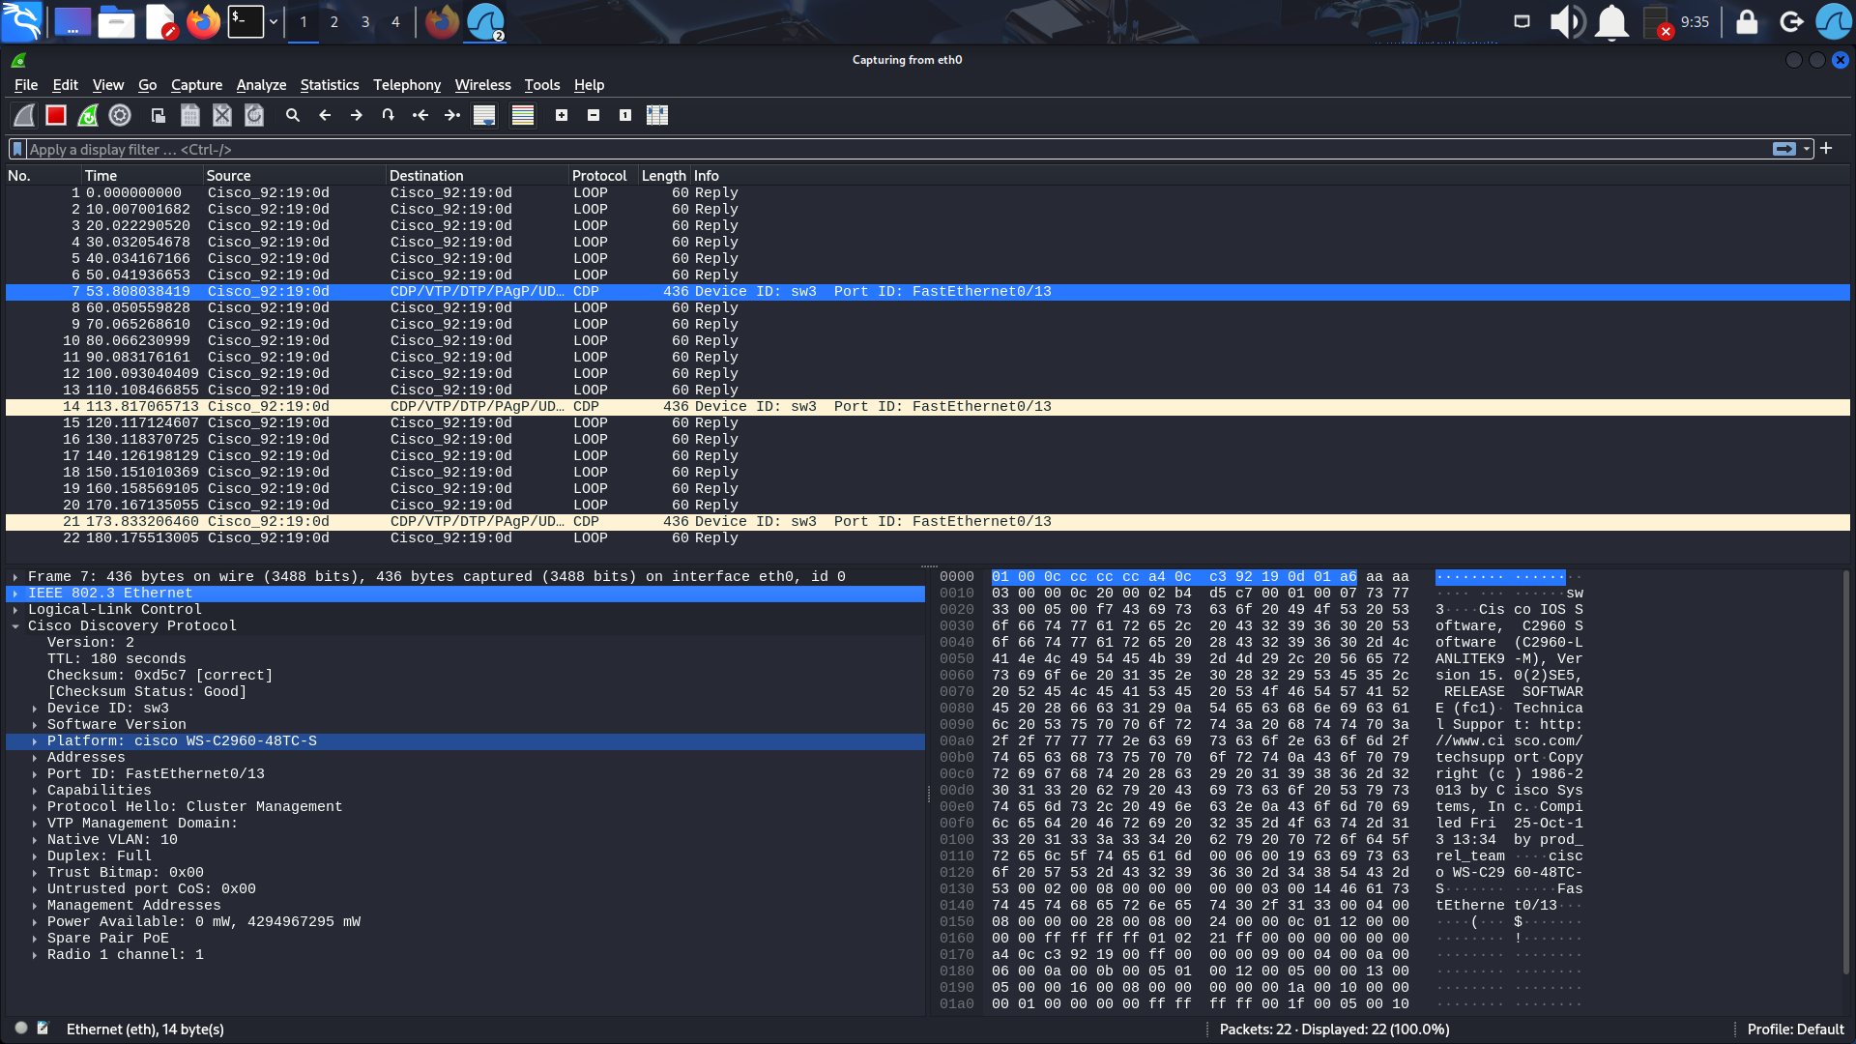Click the hex bytes pane vertical scrollbar

(1844, 773)
